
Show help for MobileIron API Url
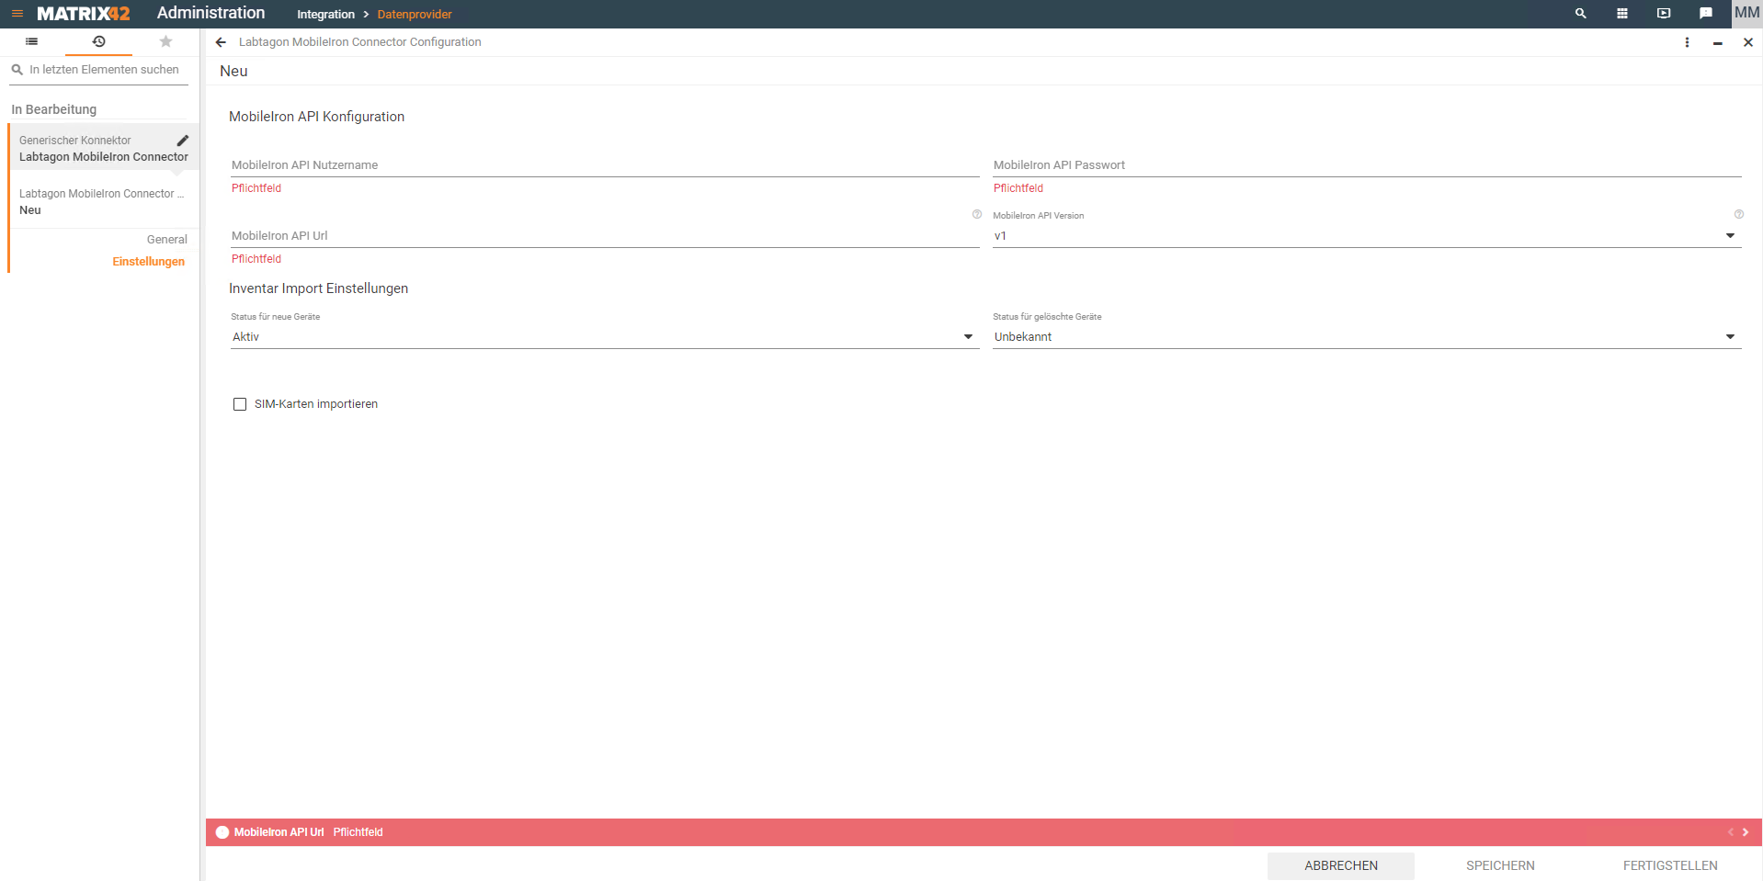977,214
